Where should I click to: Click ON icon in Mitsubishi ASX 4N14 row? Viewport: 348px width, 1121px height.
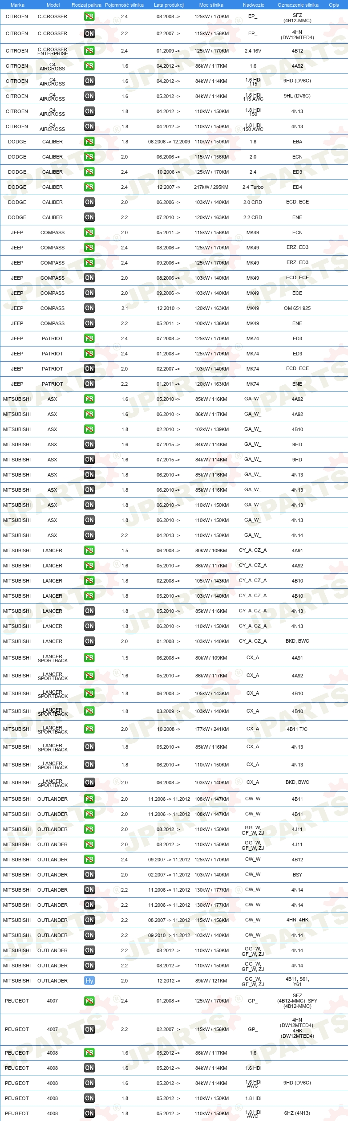[x=89, y=535]
